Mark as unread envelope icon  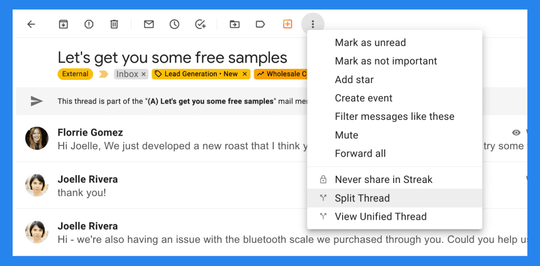149,24
